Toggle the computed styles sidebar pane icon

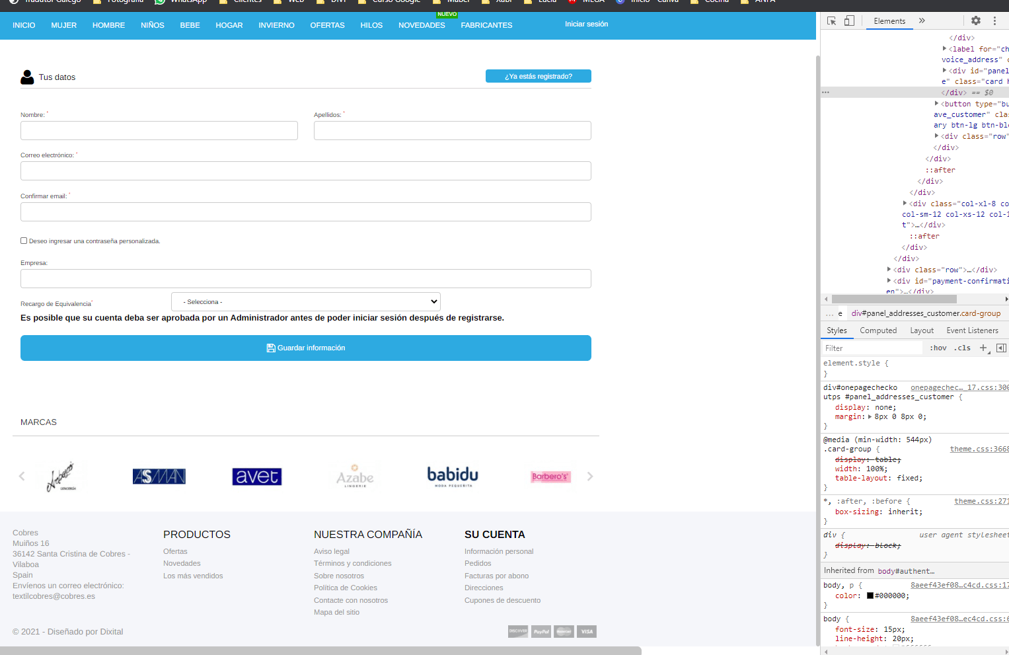1001,348
